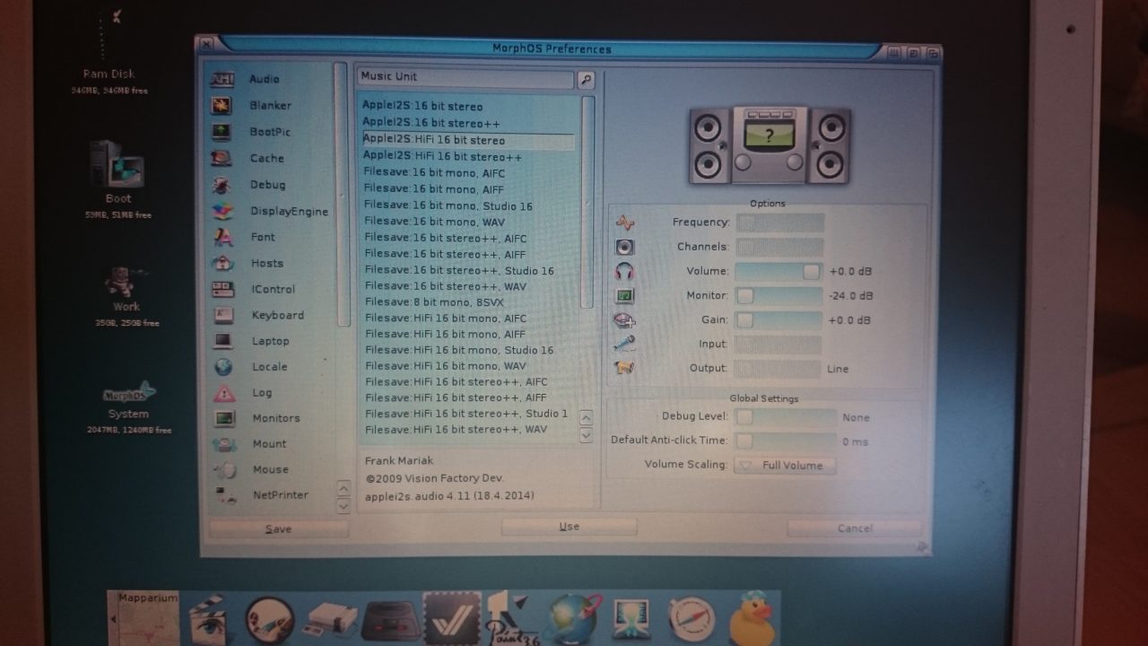This screenshot has height=646, width=1148.
Task: Click the Use button
Action: point(569,527)
